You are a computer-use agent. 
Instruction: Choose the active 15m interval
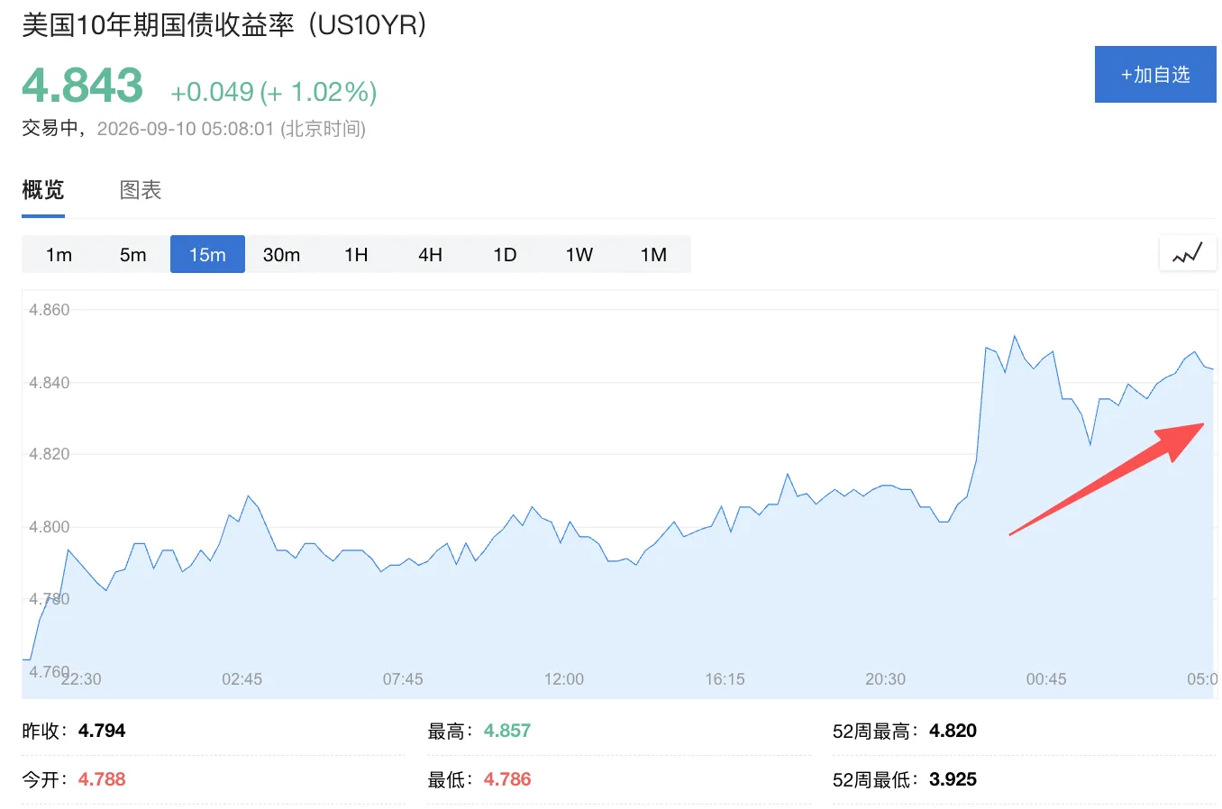207,254
